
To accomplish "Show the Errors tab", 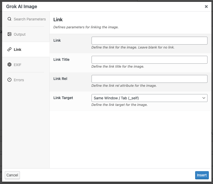I will click(19, 80).
